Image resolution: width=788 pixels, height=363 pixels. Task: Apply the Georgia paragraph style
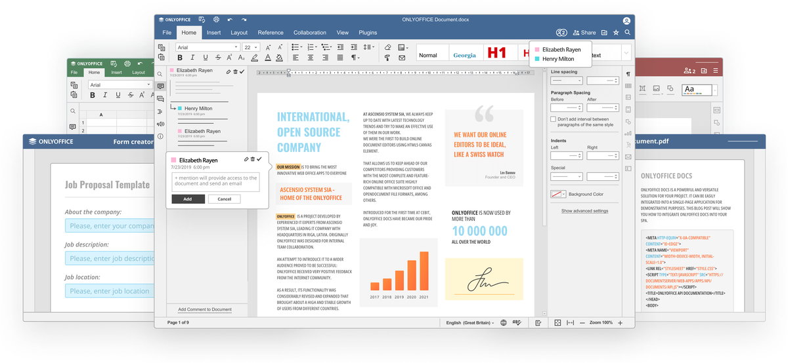[x=465, y=54]
